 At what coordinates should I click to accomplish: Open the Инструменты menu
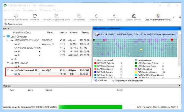pos(30,10)
